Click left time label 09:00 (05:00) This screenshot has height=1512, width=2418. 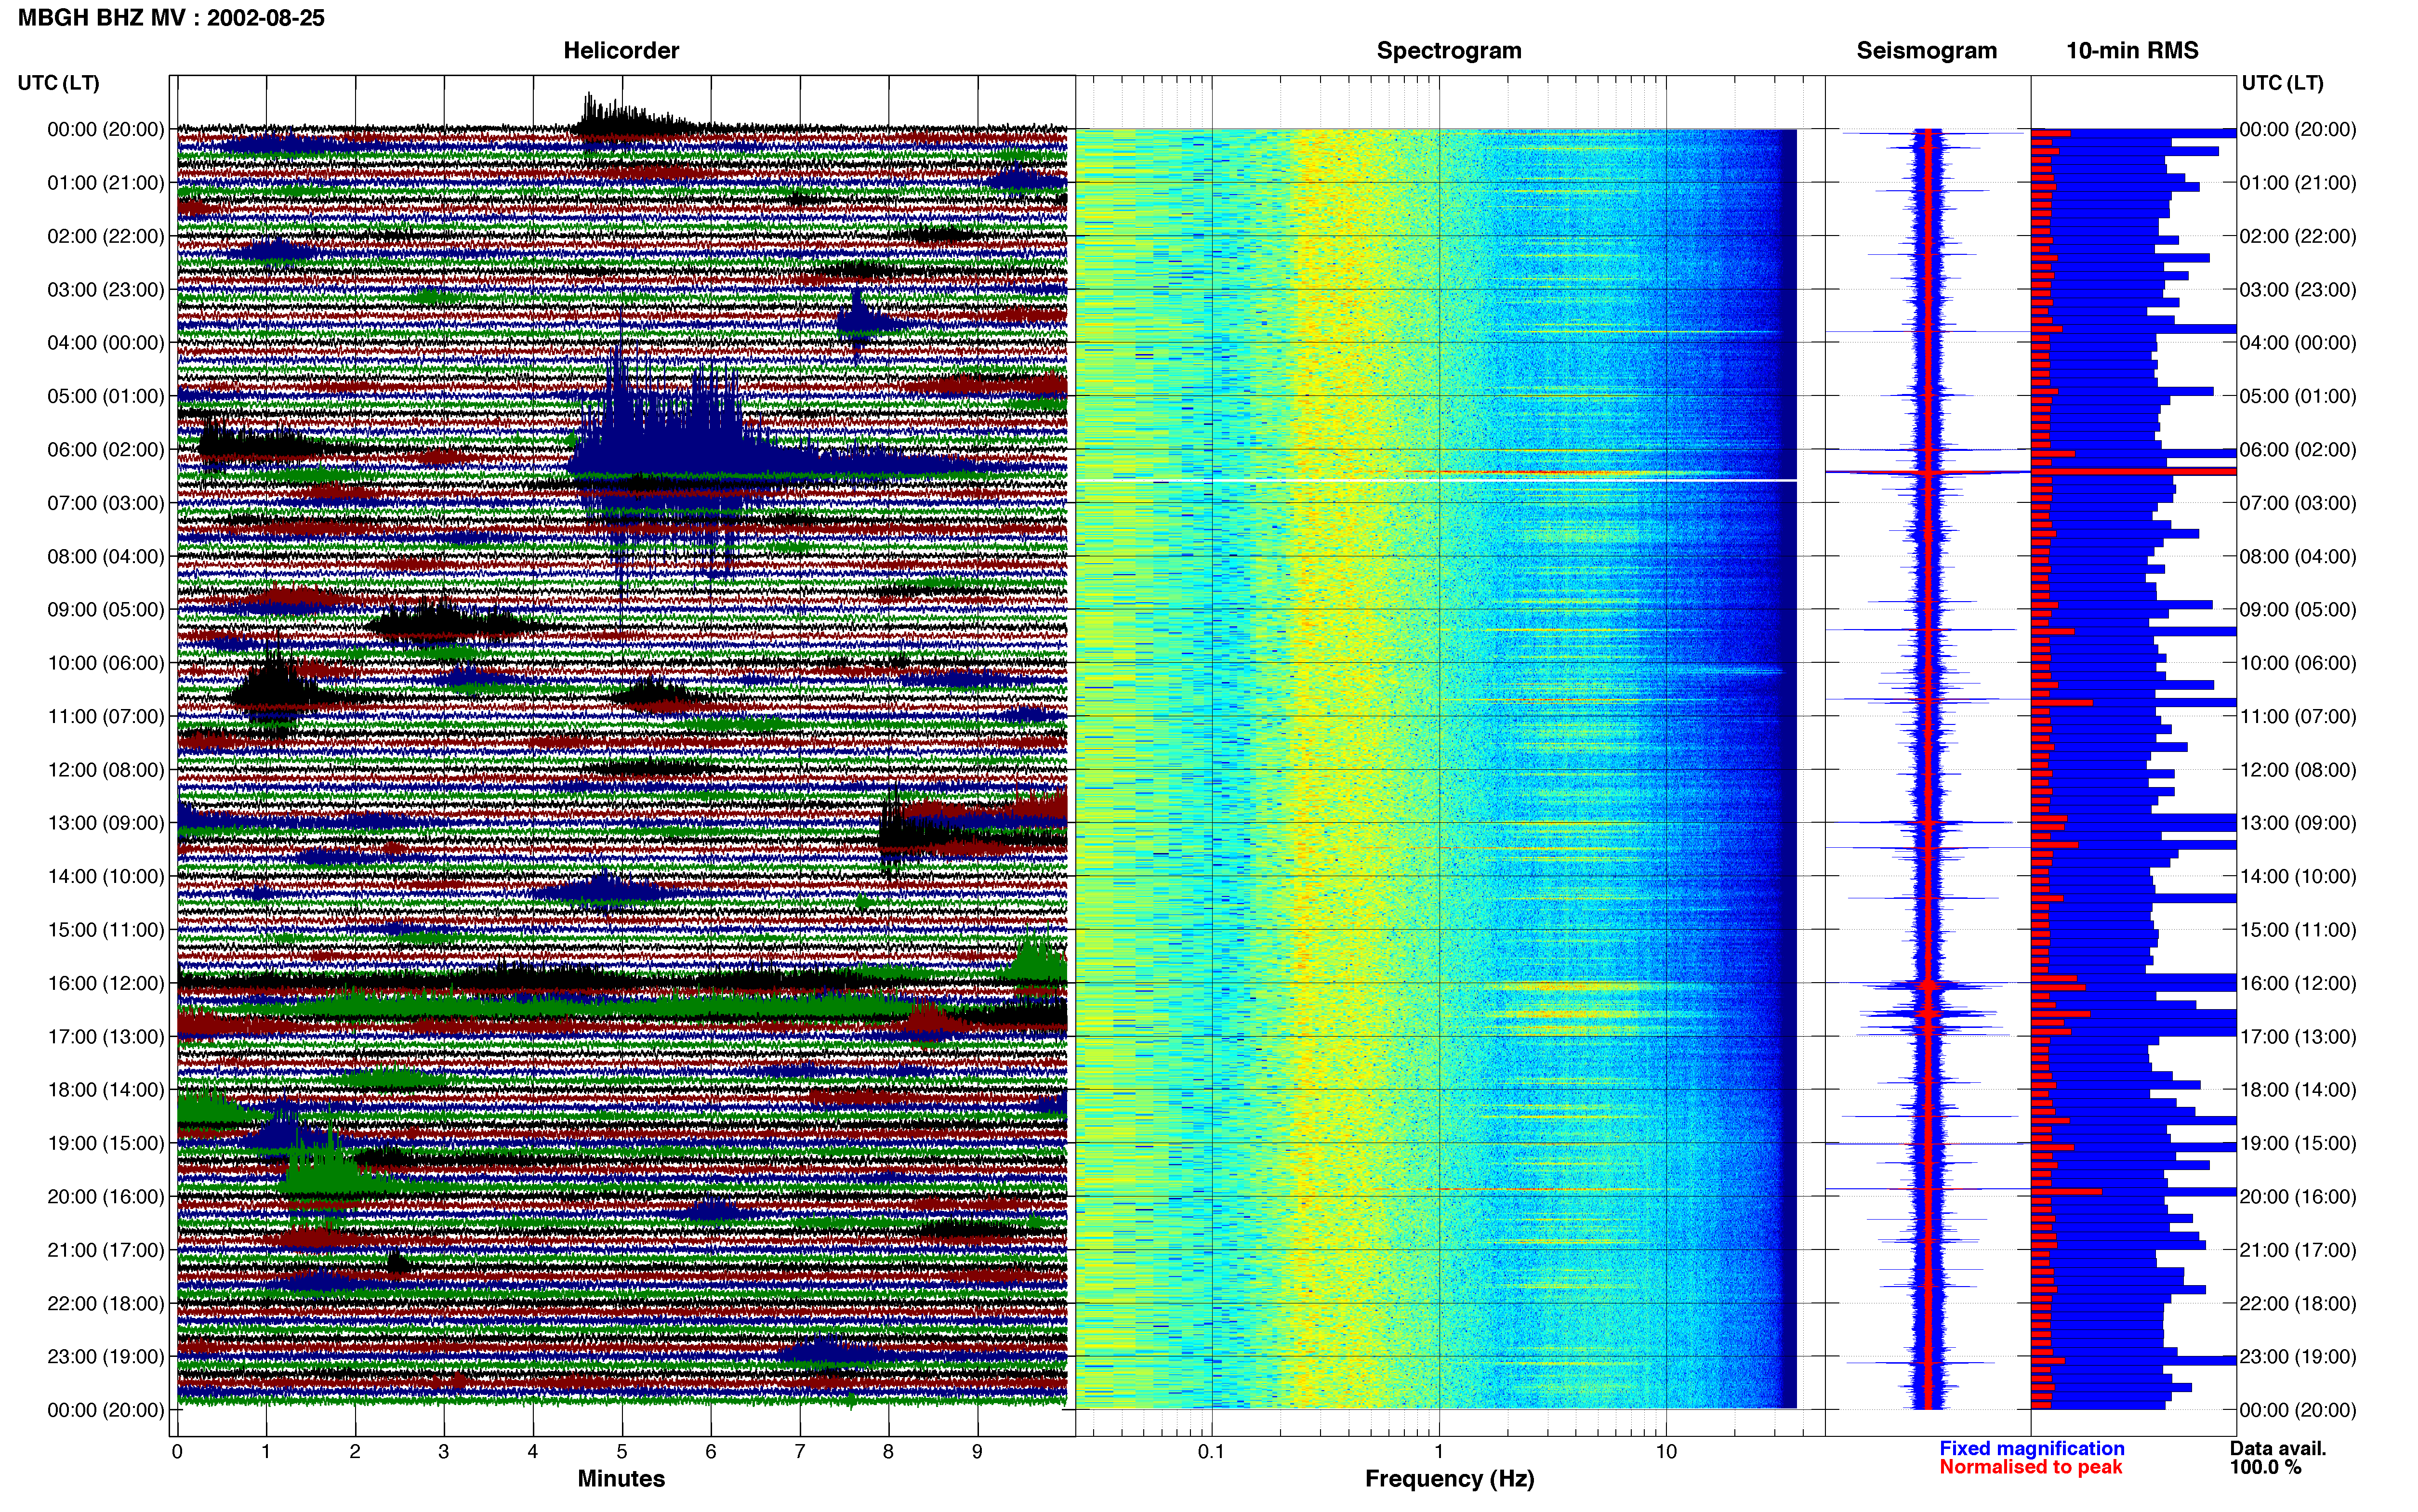(106, 609)
